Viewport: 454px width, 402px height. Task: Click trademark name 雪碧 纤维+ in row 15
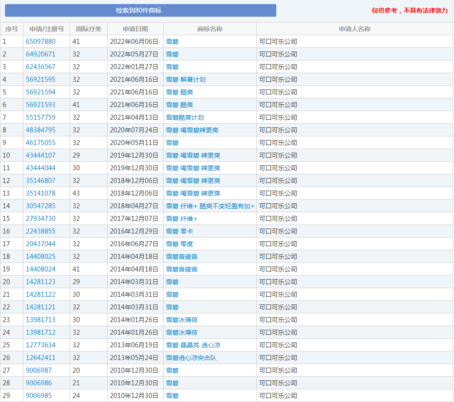[x=181, y=219]
